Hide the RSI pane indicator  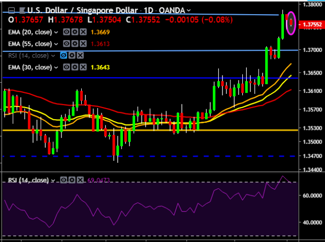pyautogui.click(x=63, y=180)
